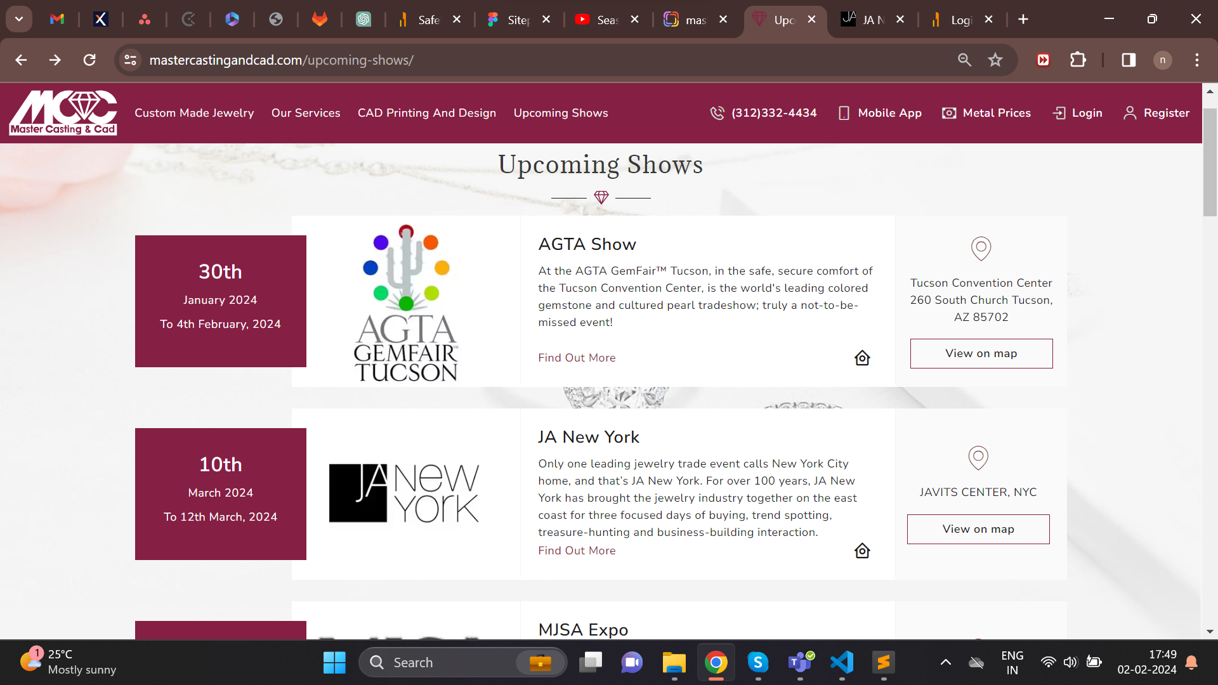Open Microsoft Teams from the taskbar
Screen dimensions: 1218x685
coord(800,662)
